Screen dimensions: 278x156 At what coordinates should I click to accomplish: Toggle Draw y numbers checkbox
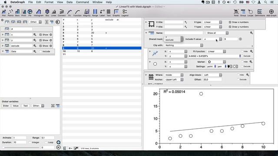[230, 27]
